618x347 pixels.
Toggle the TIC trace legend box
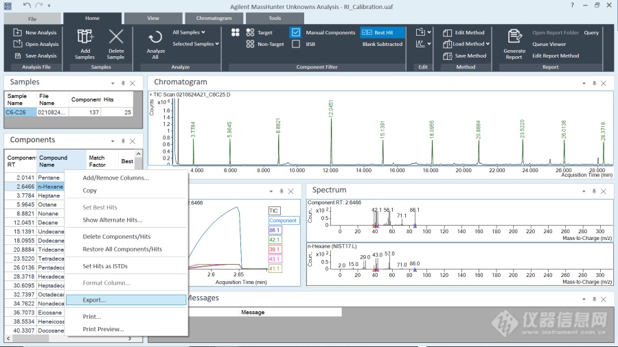pos(273,211)
